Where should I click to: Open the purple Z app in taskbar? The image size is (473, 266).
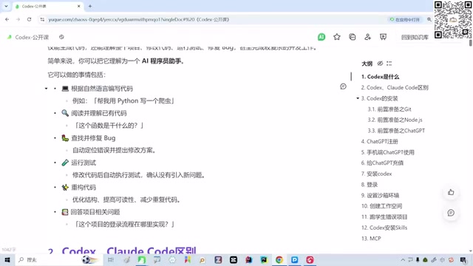[218, 259]
